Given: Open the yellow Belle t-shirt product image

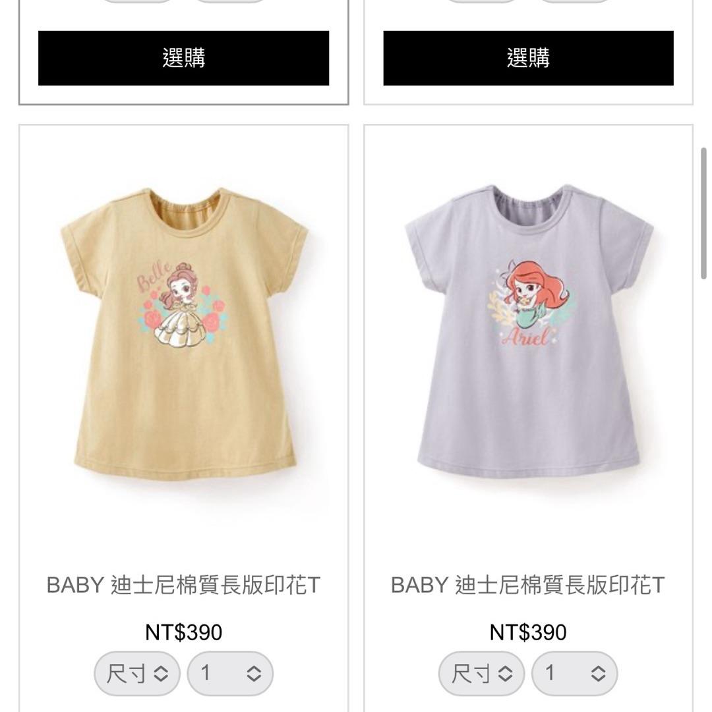Looking at the screenshot, I should tap(184, 334).
